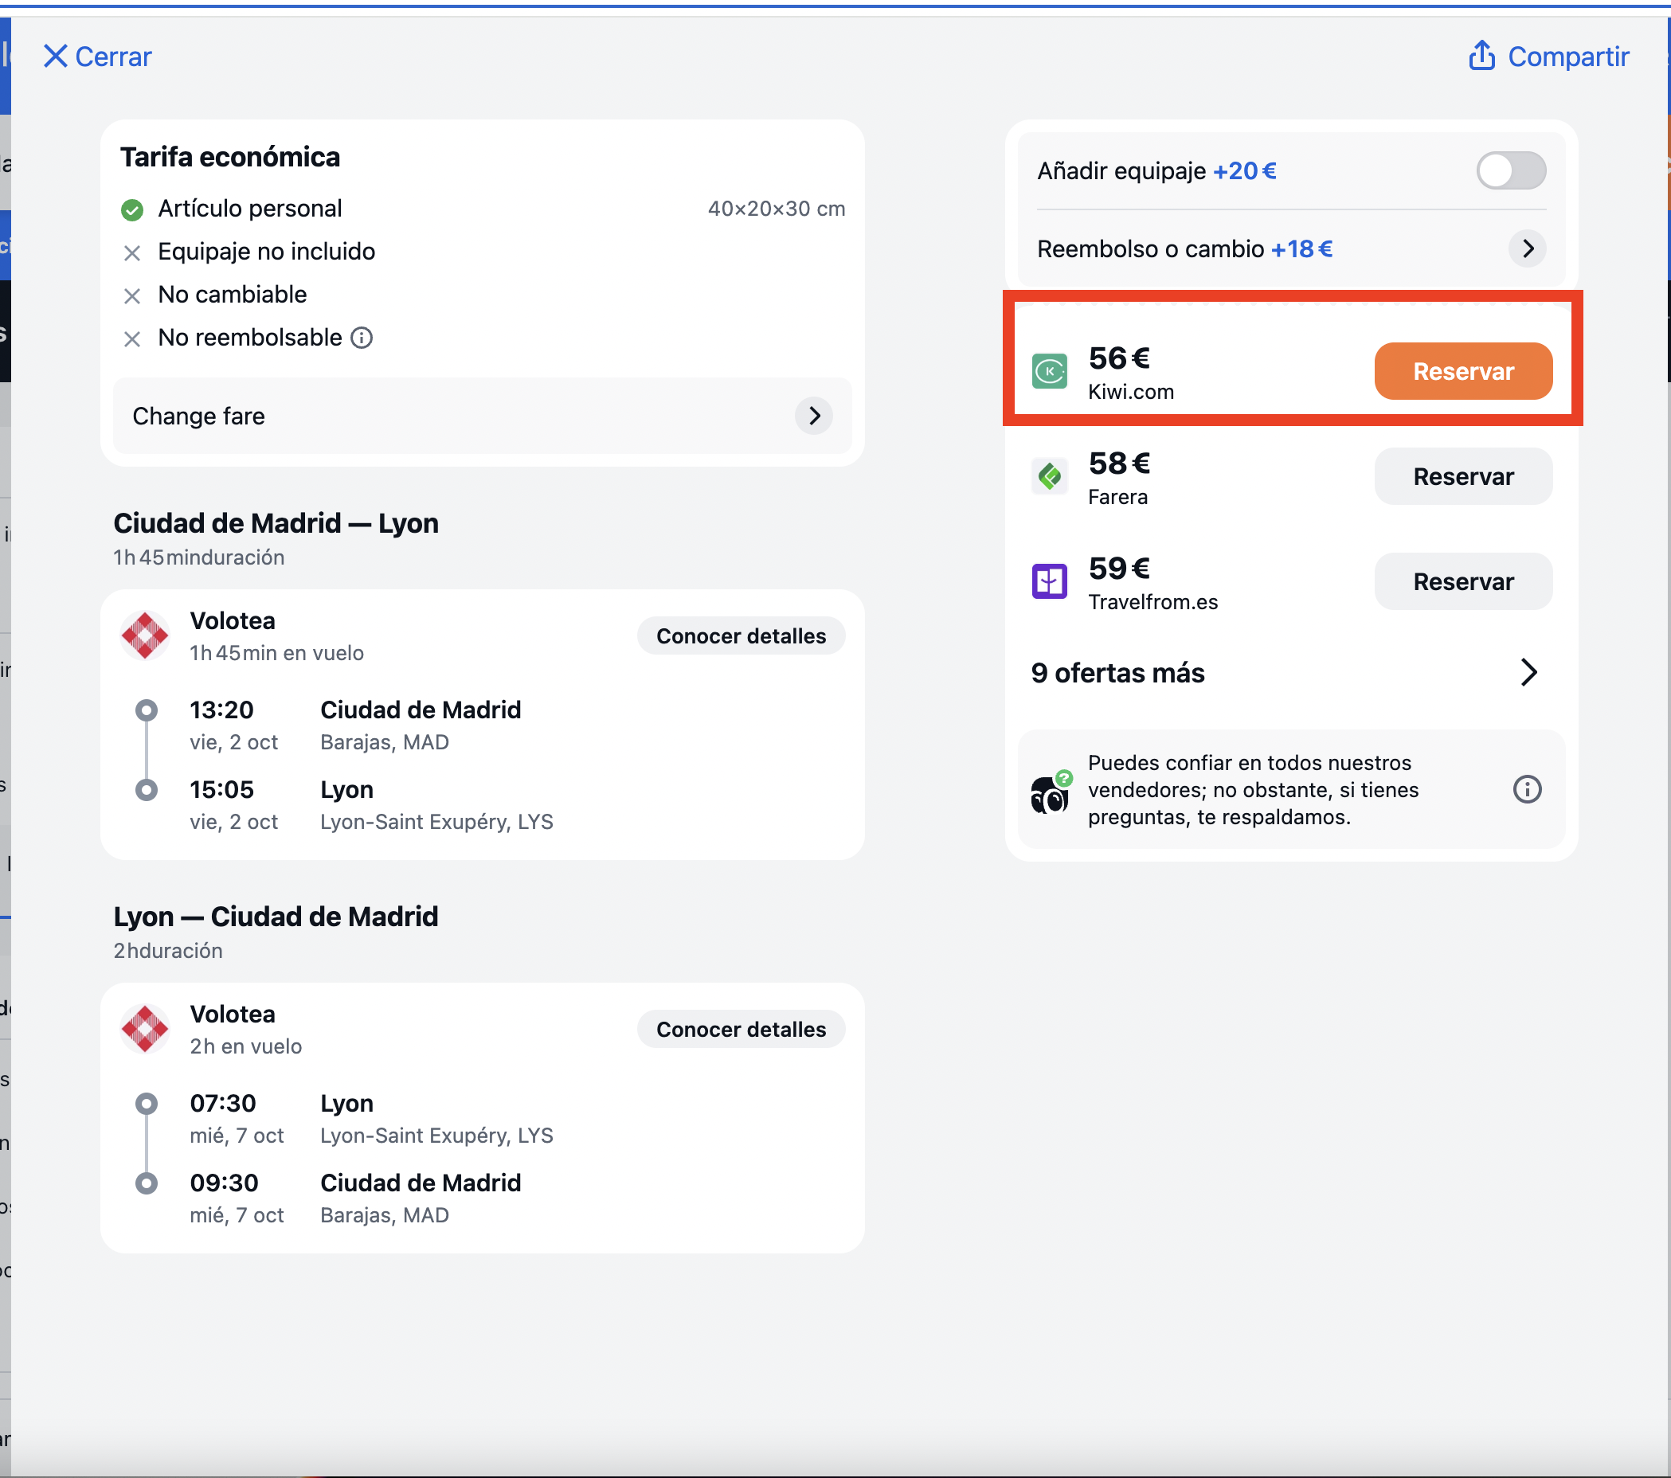Screen dimensions: 1671x1478
Task: Reserve the 59 € Travelfrom.es offer
Action: [x=1462, y=581]
